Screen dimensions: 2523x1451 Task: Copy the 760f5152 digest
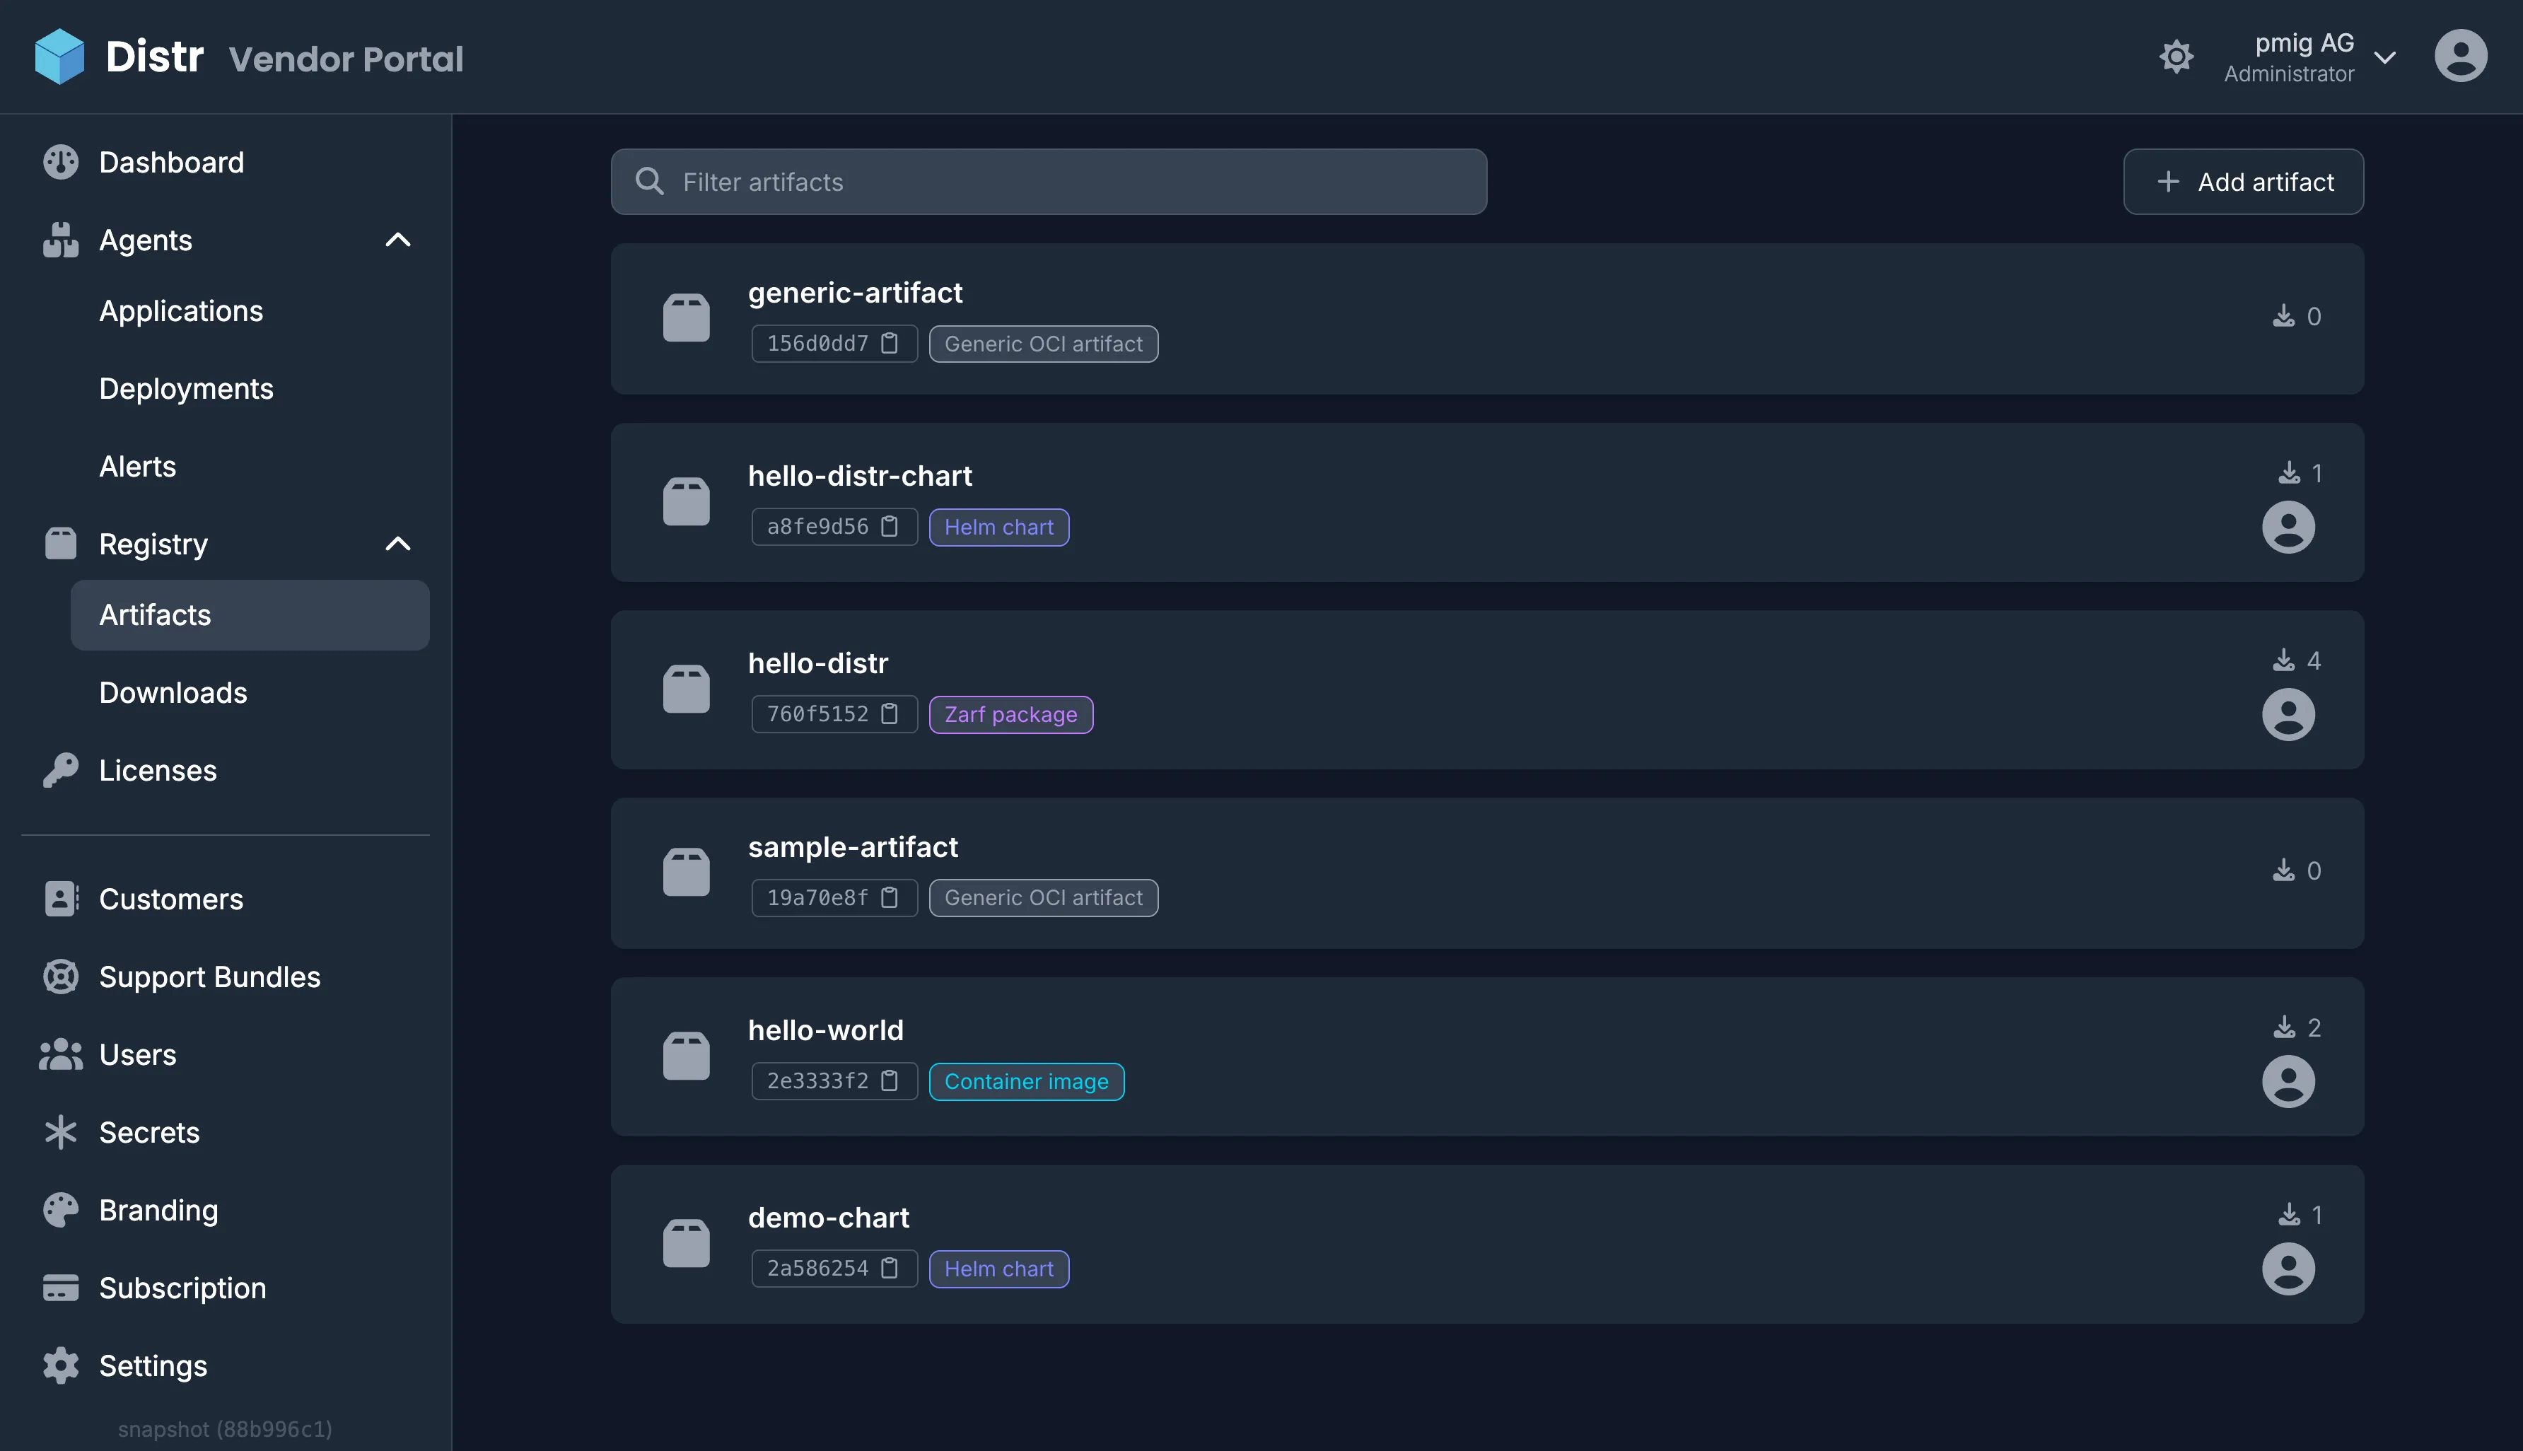[x=890, y=713]
